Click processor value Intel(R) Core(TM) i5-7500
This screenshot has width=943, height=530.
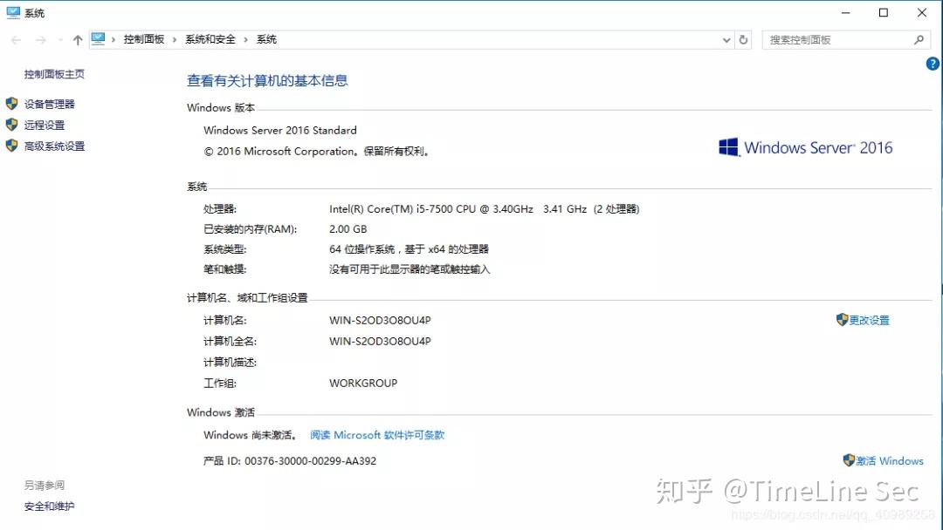pos(484,209)
